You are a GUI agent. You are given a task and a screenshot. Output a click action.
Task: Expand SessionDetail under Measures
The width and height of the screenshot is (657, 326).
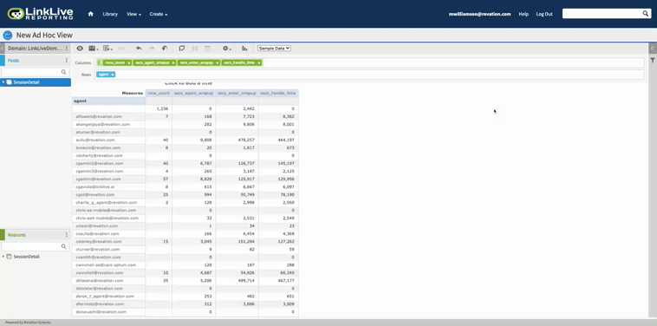pyautogui.click(x=3, y=257)
